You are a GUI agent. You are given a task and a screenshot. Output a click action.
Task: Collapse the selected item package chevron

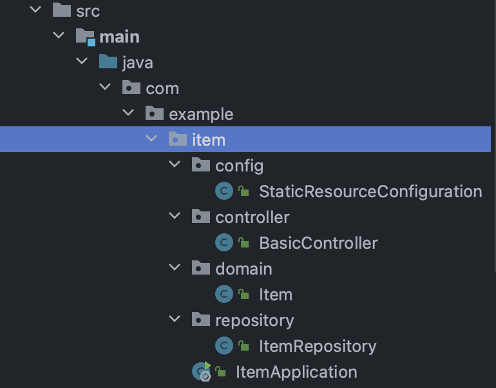pos(151,139)
